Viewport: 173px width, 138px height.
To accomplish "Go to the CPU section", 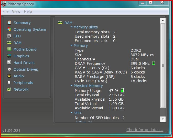I will 17,36.
